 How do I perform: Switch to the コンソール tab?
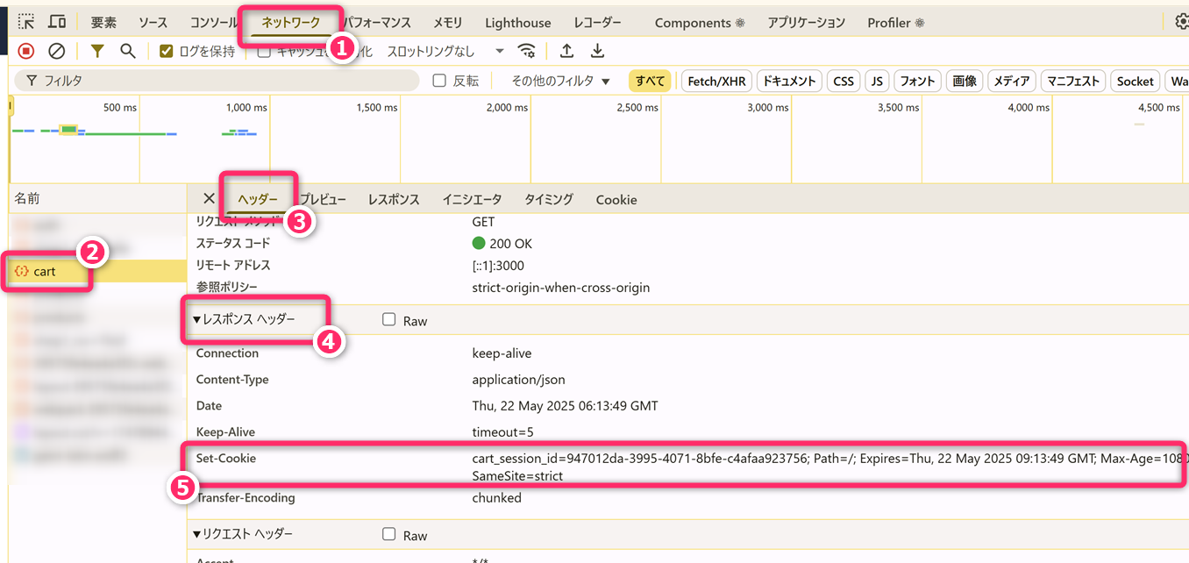(x=214, y=23)
